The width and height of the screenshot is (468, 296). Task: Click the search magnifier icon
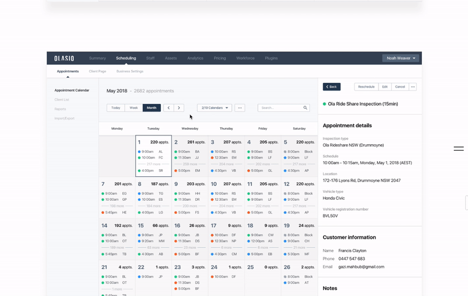(305, 108)
